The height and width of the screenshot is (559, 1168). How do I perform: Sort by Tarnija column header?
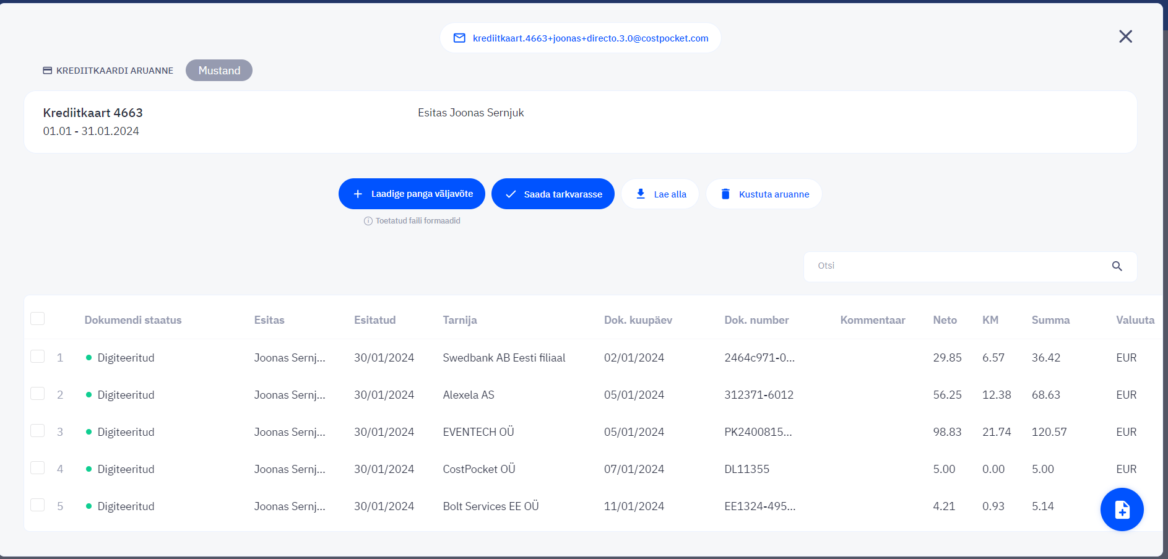click(460, 320)
